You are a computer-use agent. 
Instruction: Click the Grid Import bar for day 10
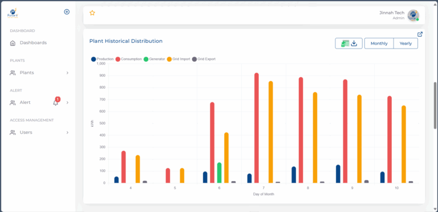coord(404,144)
